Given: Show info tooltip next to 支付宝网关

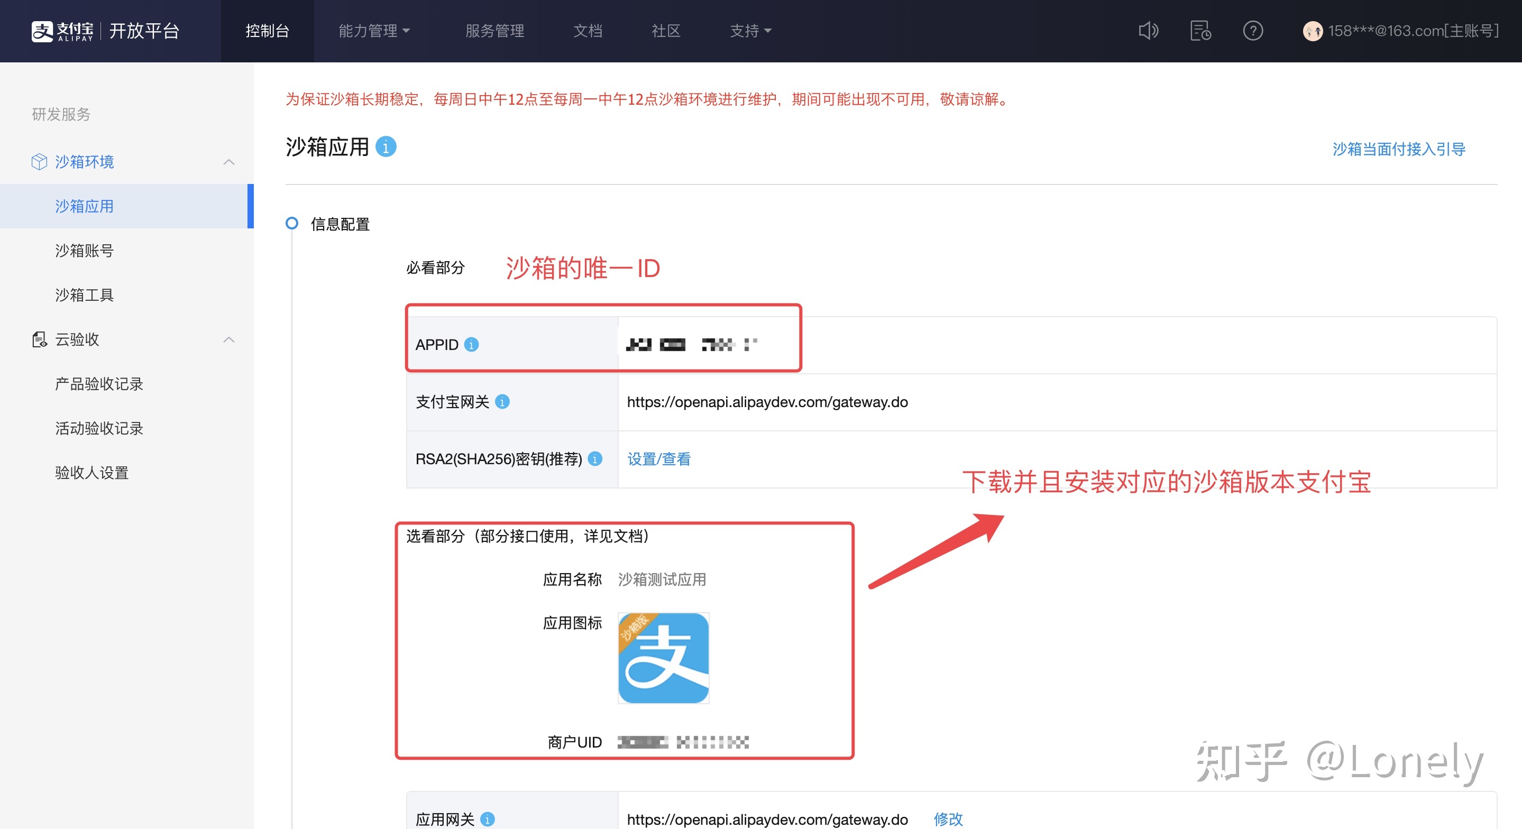Looking at the screenshot, I should [502, 402].
